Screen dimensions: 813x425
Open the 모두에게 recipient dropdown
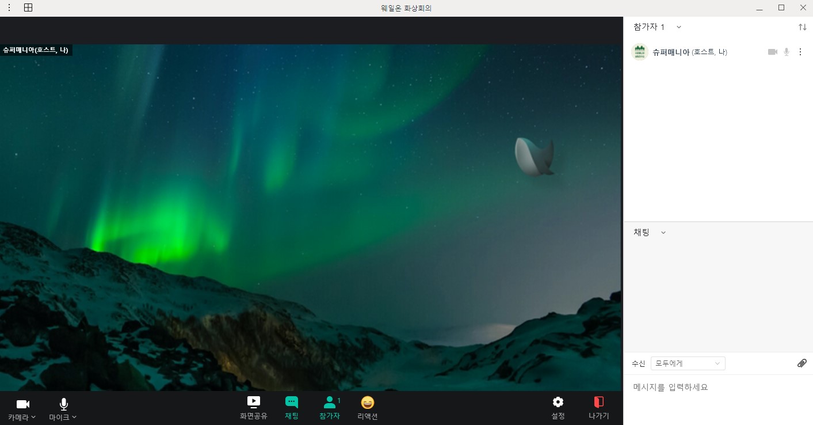tap(688, 363)
